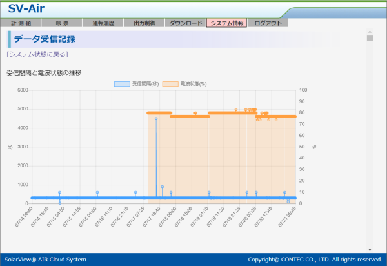The image size is (387, 266).
Task: Click the blue data point just after the spike
Action: [162, 187]
